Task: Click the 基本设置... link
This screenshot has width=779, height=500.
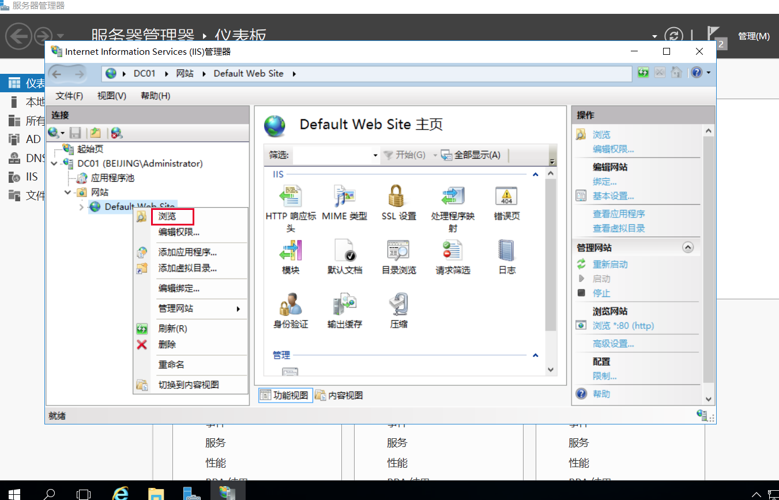Action: 613,196
